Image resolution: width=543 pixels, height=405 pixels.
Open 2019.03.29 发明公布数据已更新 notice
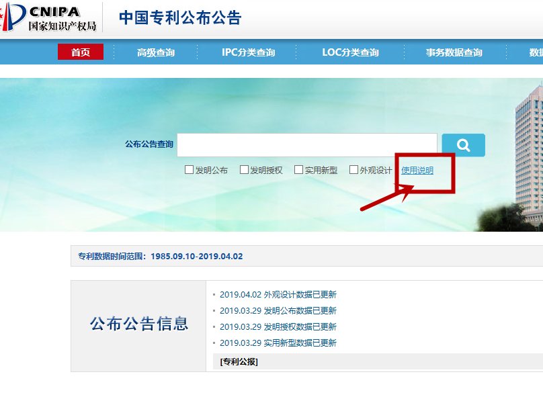[278, 311]
